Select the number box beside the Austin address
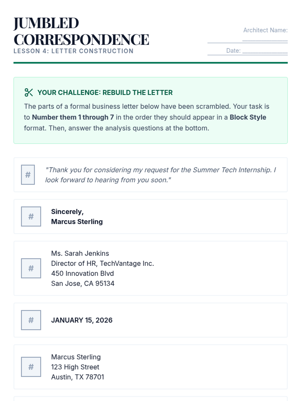The height and width of the screenshot is (401, 301). pyautogui.click(x=31, y=367)
